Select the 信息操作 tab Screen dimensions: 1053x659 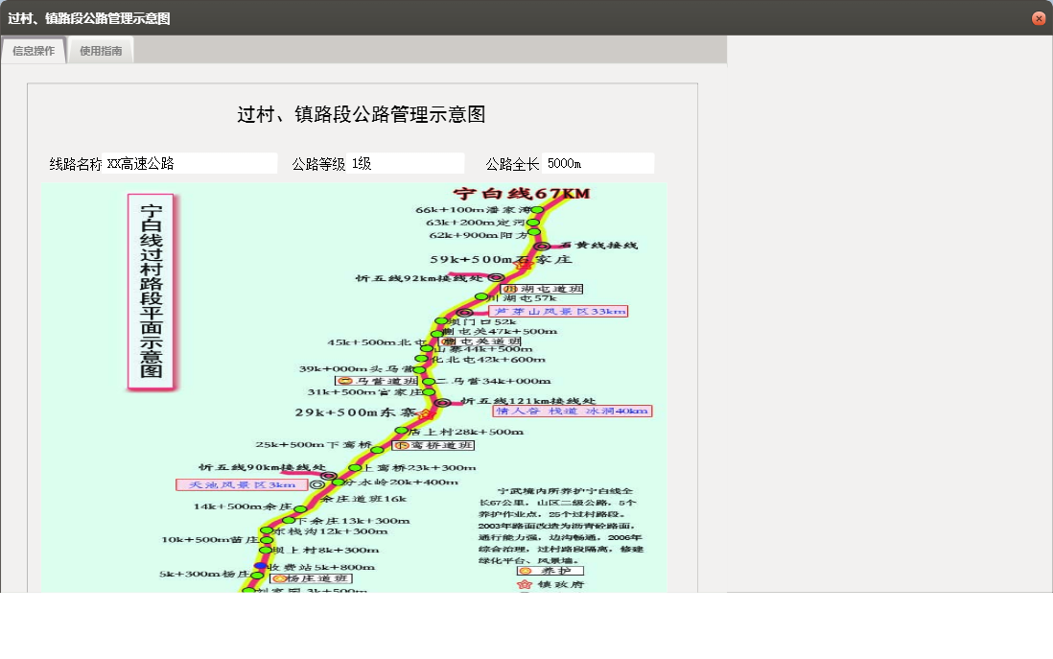33,51
